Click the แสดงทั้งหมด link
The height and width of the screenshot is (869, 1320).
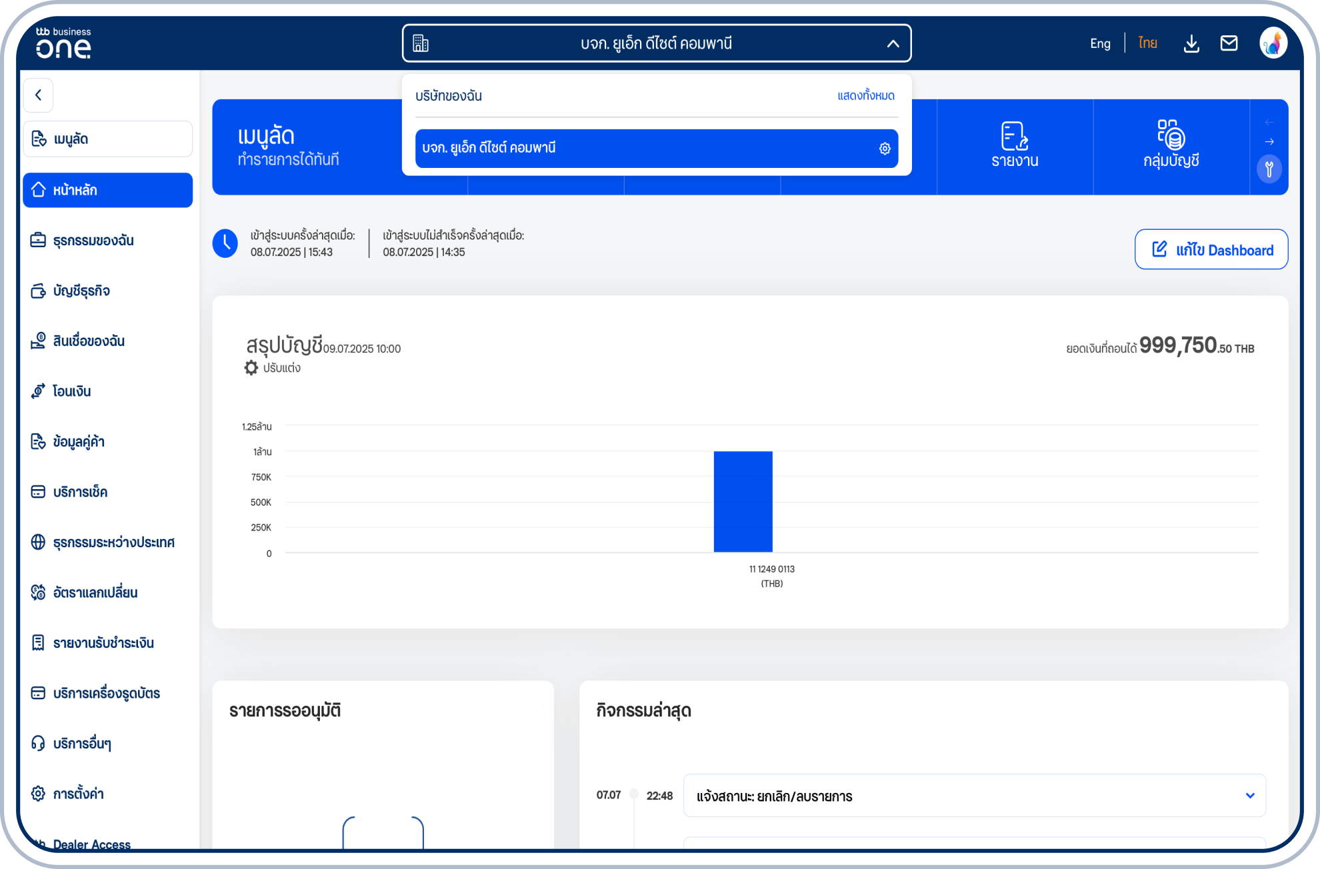(x=865, y=96)
